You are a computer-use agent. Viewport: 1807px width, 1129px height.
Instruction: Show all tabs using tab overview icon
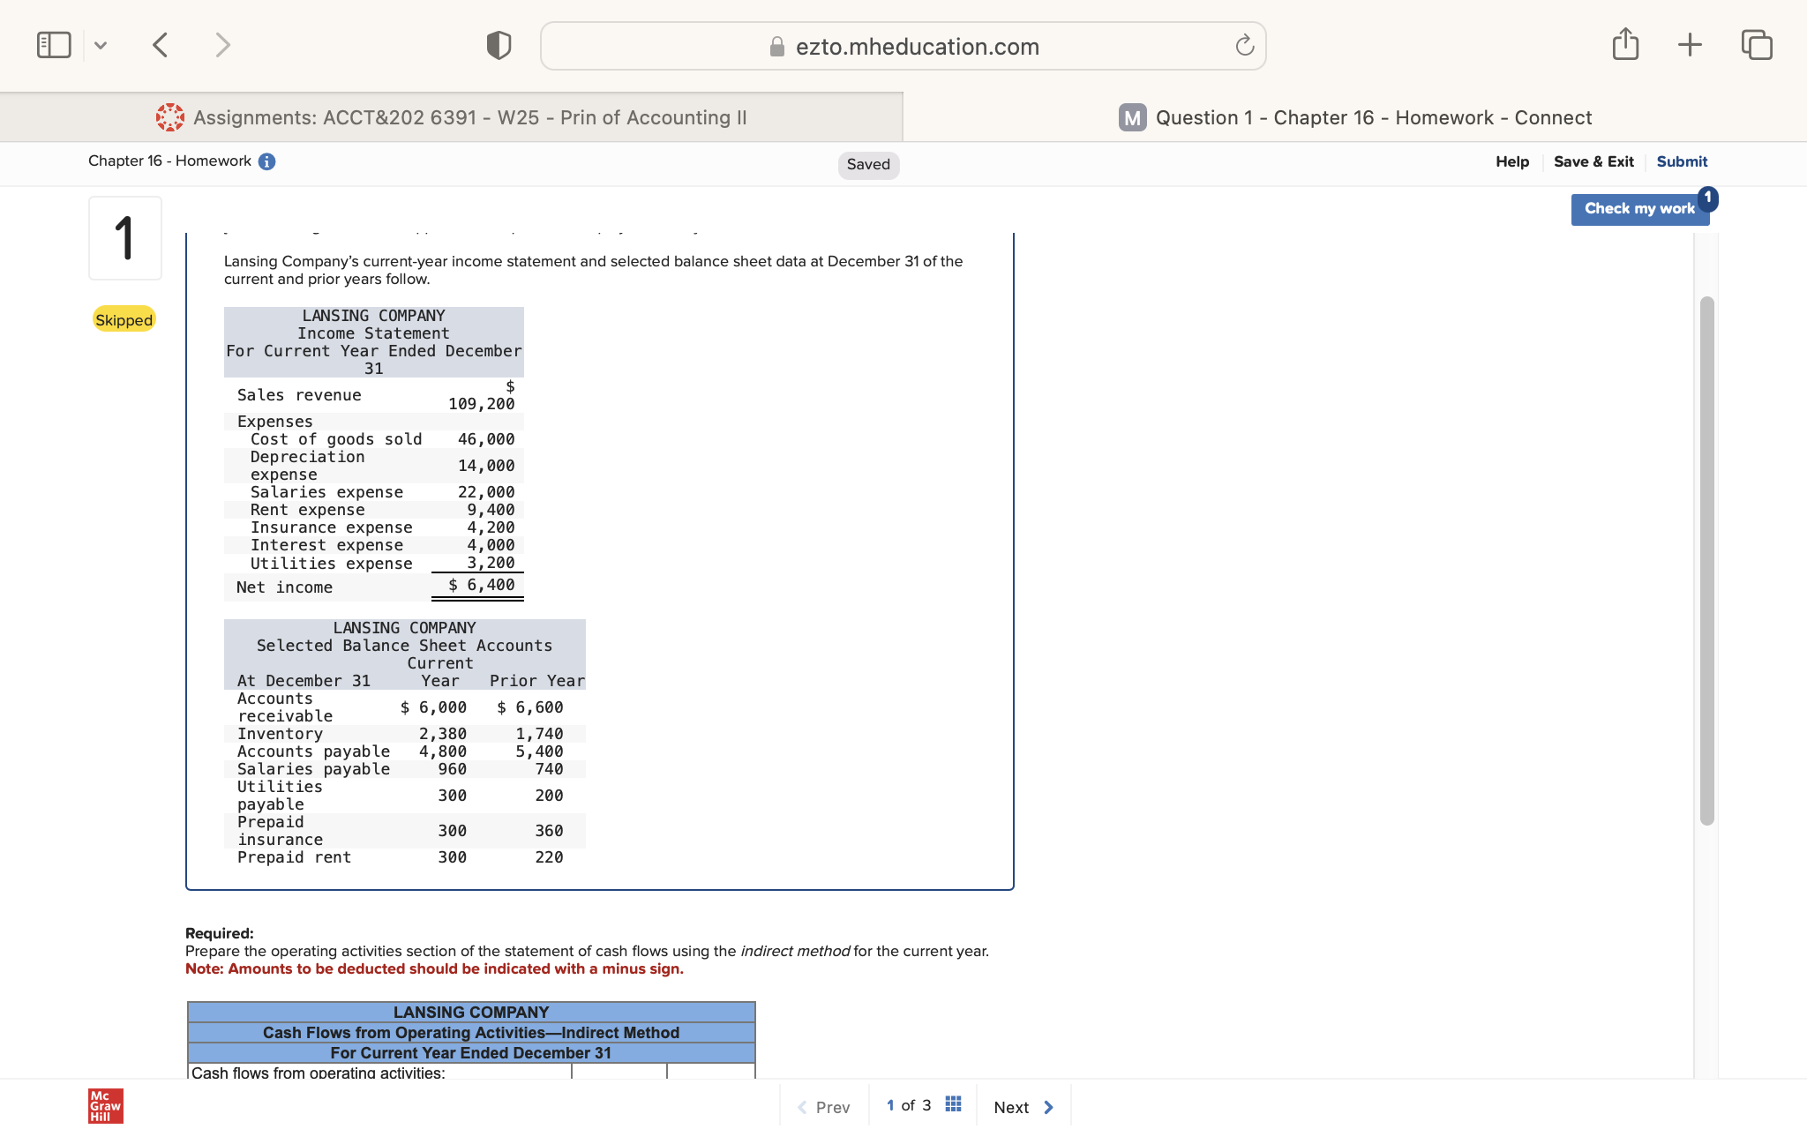pos(1756,44)
